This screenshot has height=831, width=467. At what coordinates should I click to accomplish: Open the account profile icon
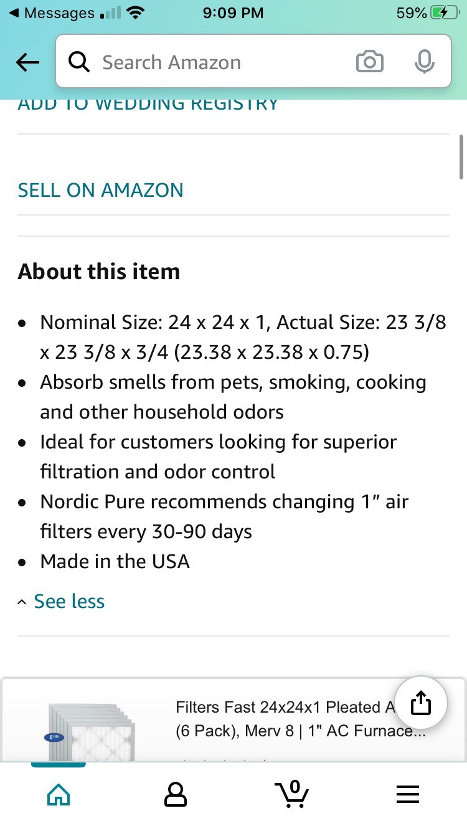click(176, 794)
